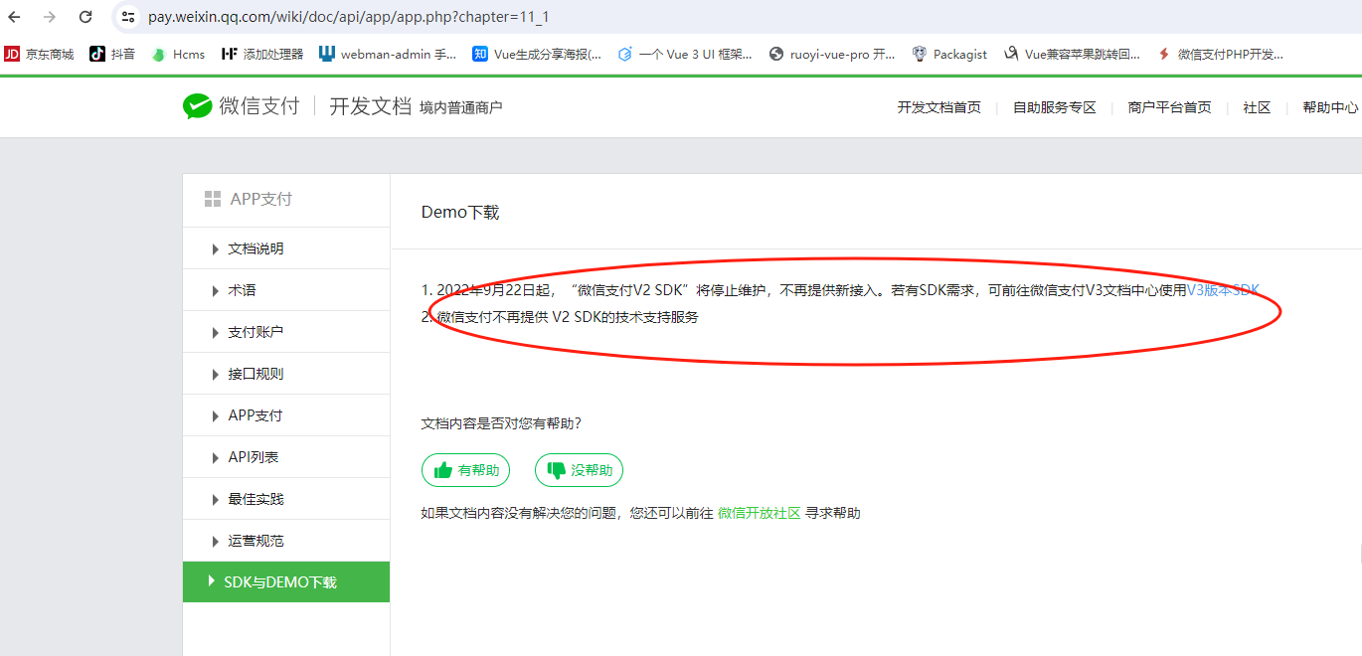Expand 最佳实践 sidebar section
1362x656 pixels.
286,499
